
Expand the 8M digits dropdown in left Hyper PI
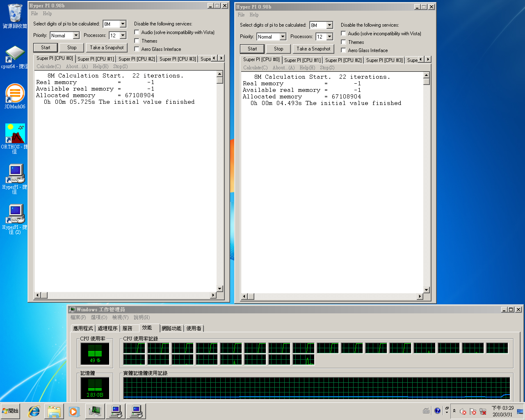tap(123, 24)
